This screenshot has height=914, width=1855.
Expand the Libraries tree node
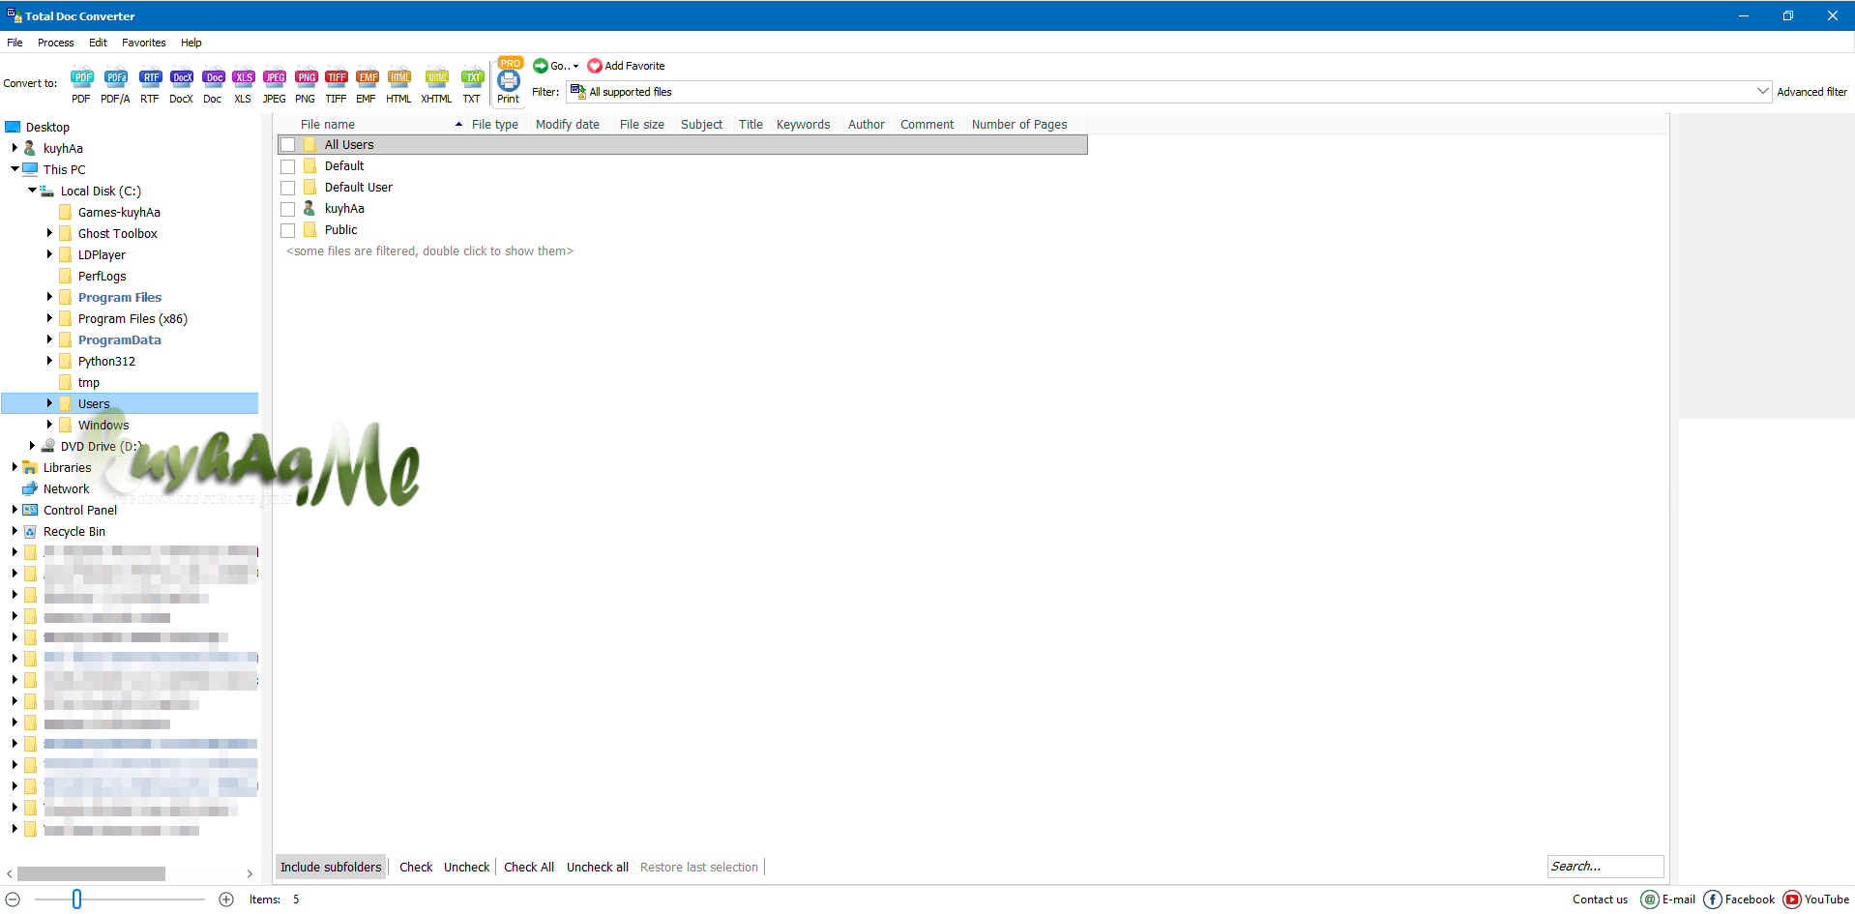point(15,467)
